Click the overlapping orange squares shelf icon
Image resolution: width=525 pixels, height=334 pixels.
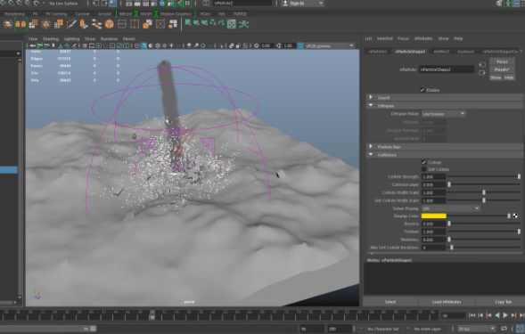tap(147, 24)
